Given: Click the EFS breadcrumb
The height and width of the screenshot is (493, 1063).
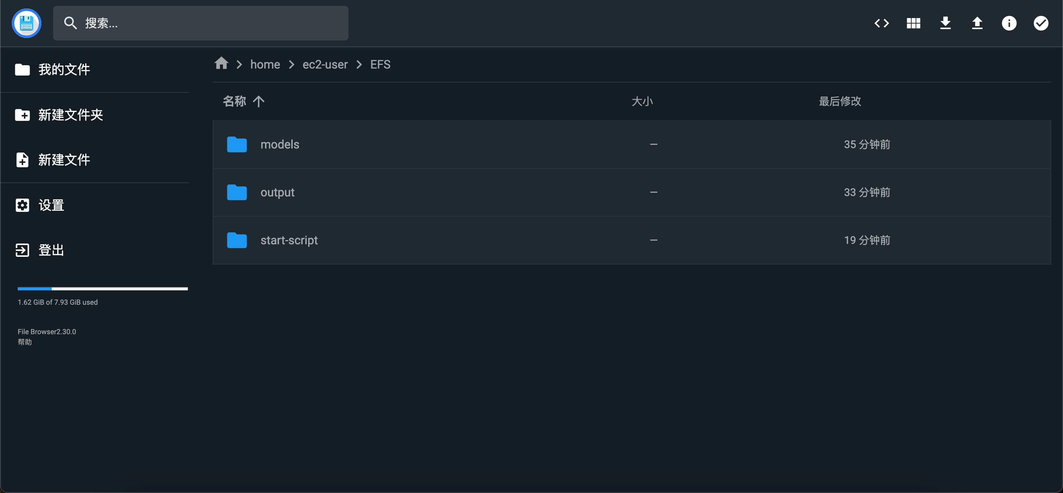Looking at the screenshot, I should click(380, 64).
